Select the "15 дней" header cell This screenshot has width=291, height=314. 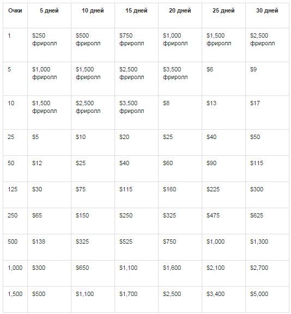136,16
